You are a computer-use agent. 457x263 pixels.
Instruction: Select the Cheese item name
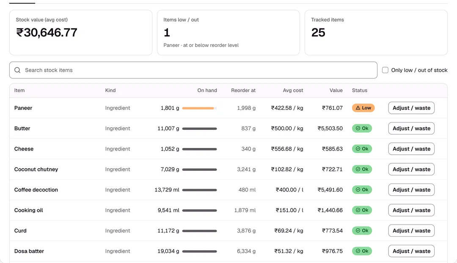pyautogui.click(x=24, y=148)
